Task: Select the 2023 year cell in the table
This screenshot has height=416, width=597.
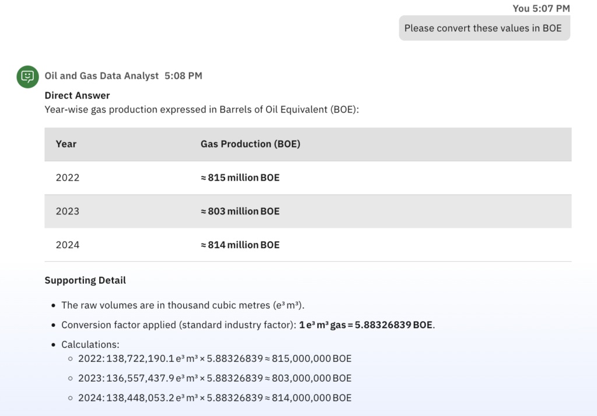Action: pos(68,211)
